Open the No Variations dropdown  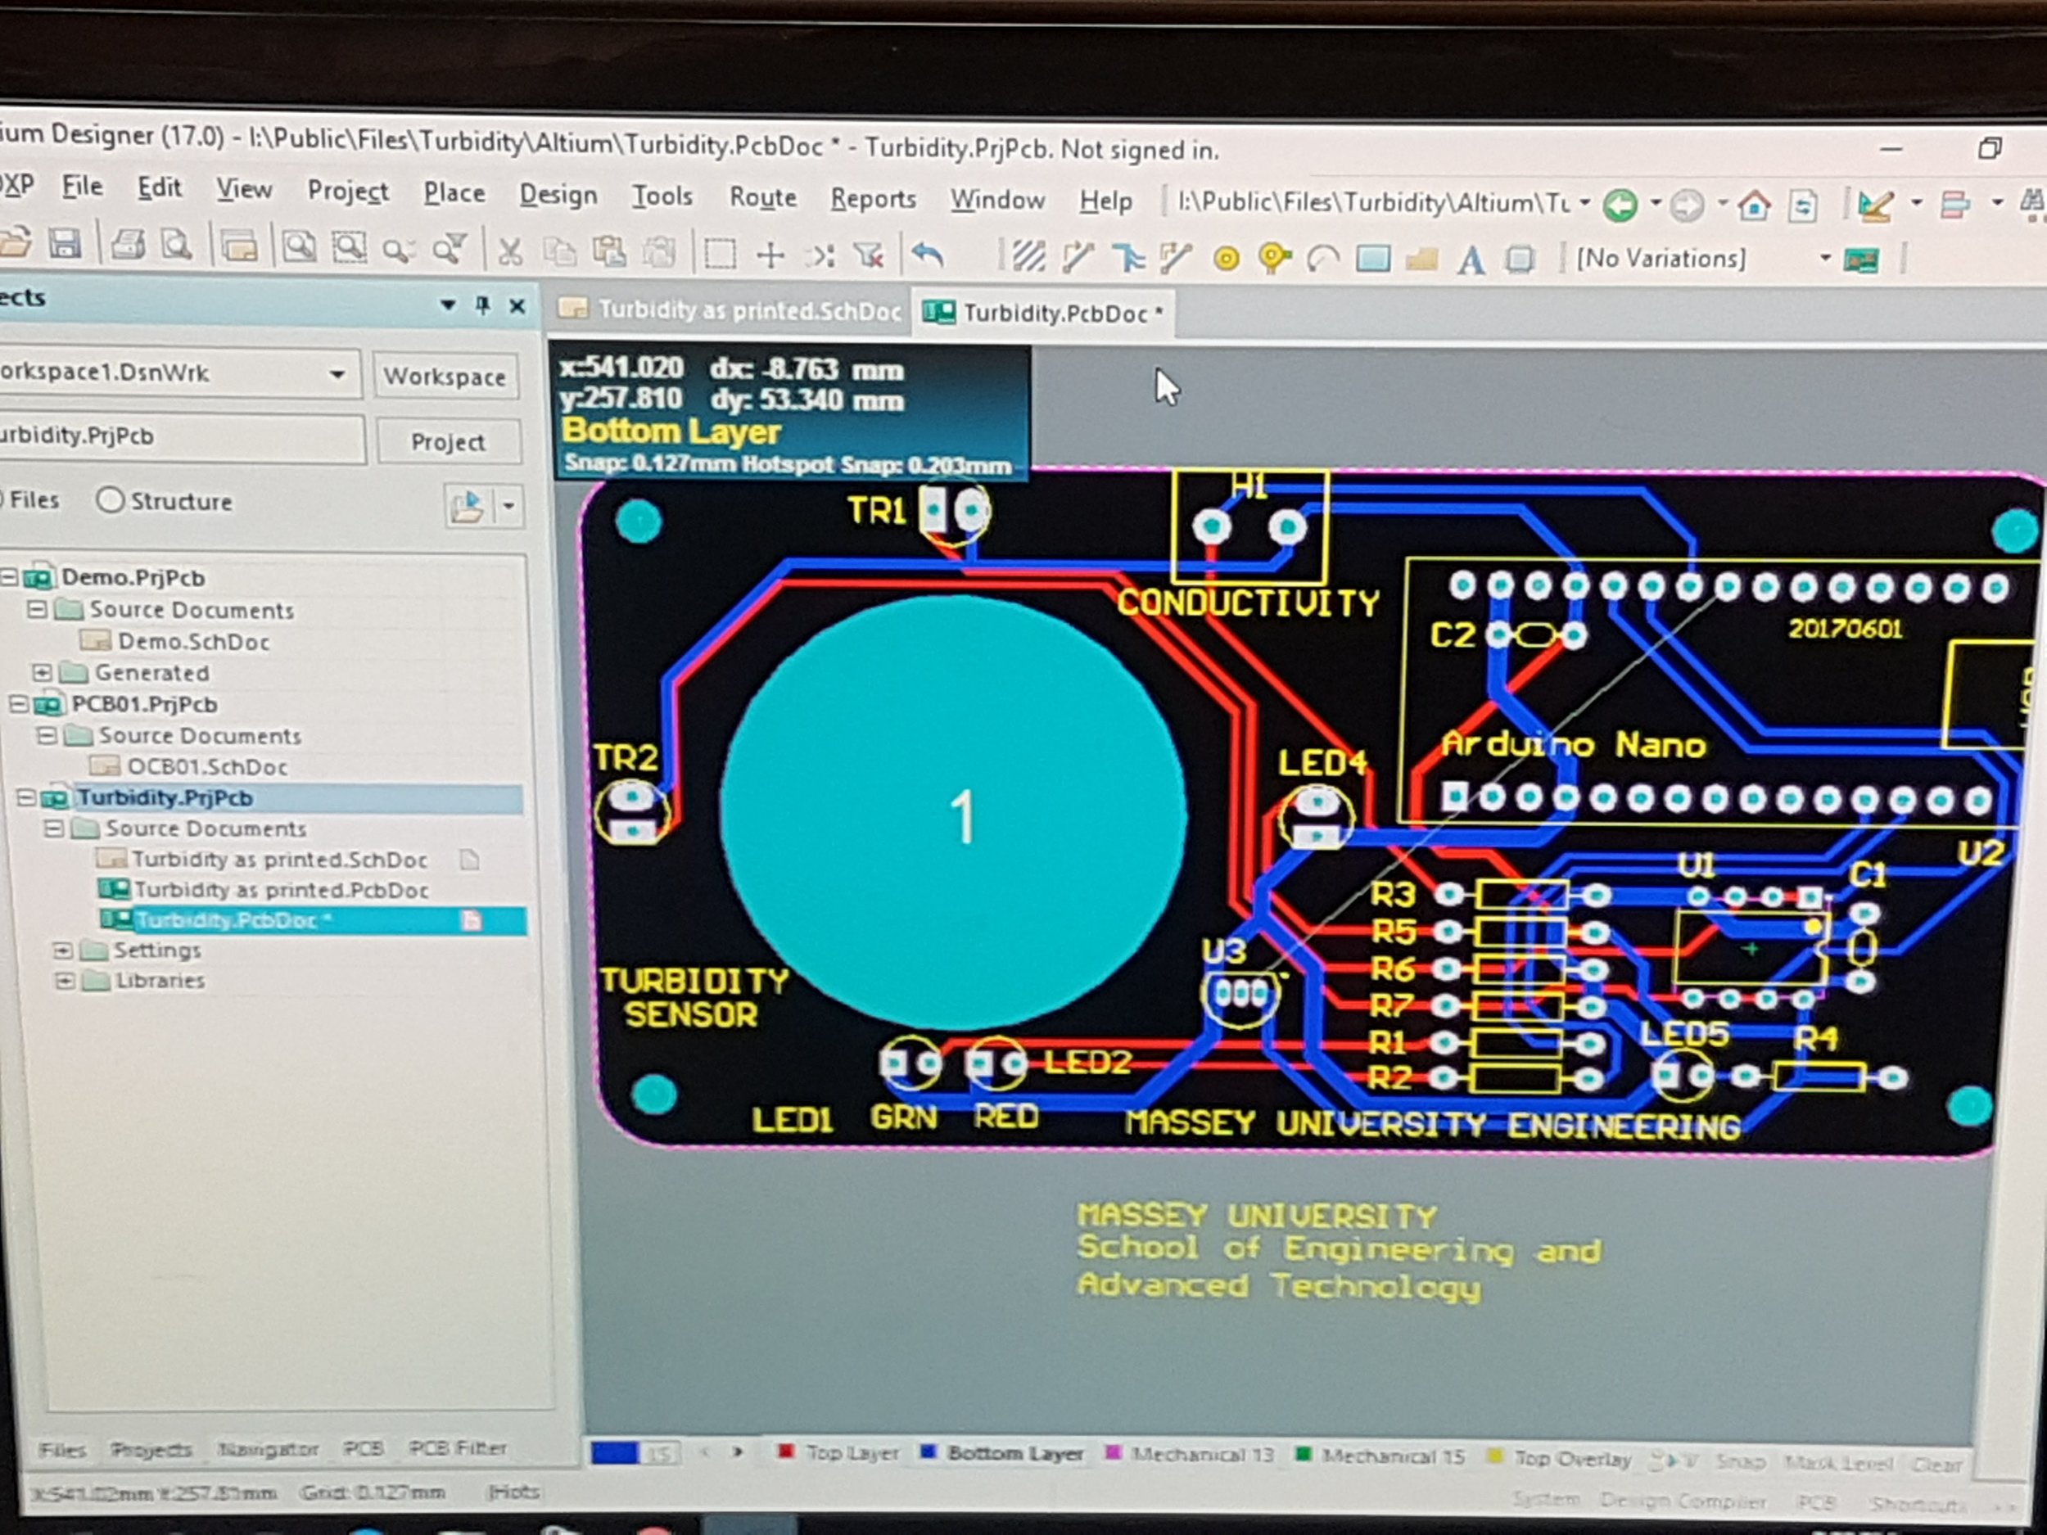pyautogui.click(x=1825, y=258)
